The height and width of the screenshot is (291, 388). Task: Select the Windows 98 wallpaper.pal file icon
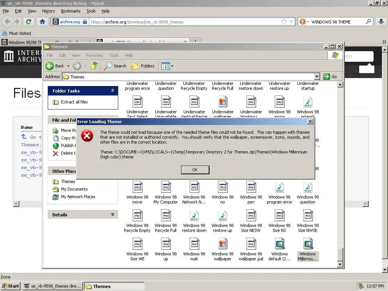pos(251,244)
